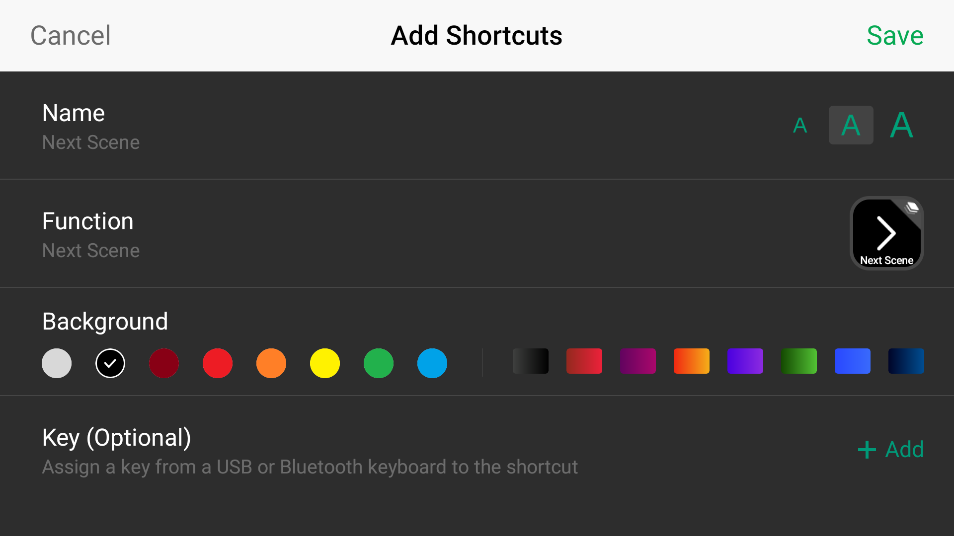Choose the black checked background circle

click(110, 363)
